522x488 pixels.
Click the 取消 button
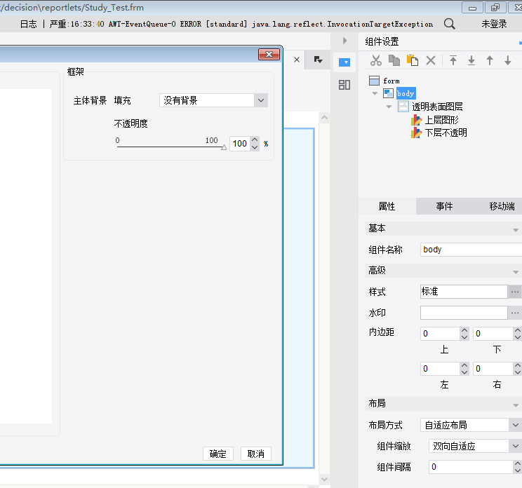tap(256, 454)
